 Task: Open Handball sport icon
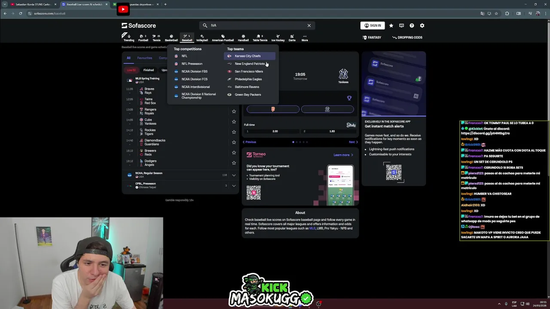243,38
